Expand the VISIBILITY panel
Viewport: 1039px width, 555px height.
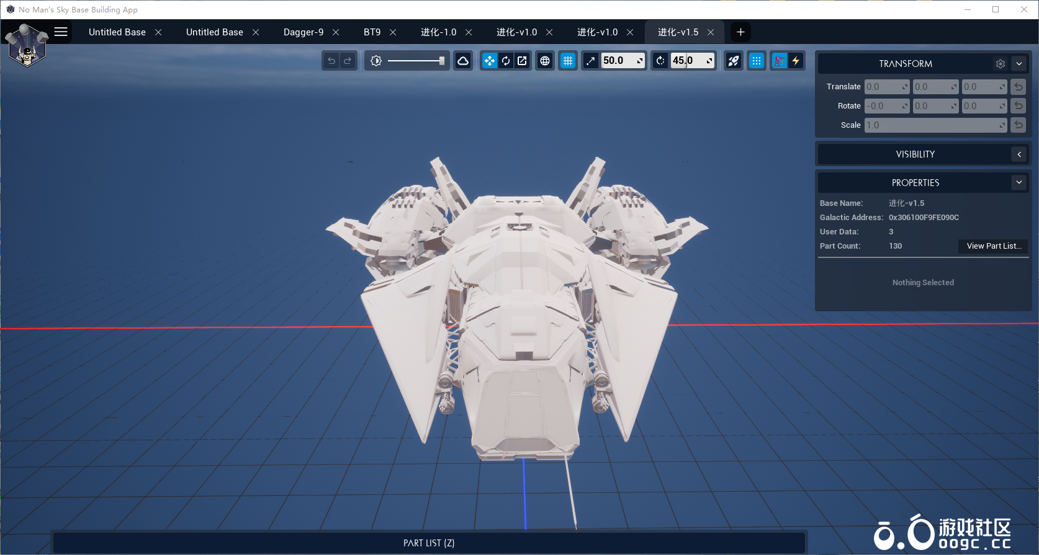(x=1019, y=154)
